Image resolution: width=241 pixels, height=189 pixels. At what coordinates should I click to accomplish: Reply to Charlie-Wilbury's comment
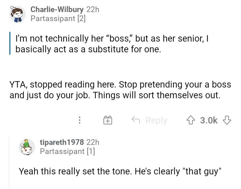pos(149,120)
